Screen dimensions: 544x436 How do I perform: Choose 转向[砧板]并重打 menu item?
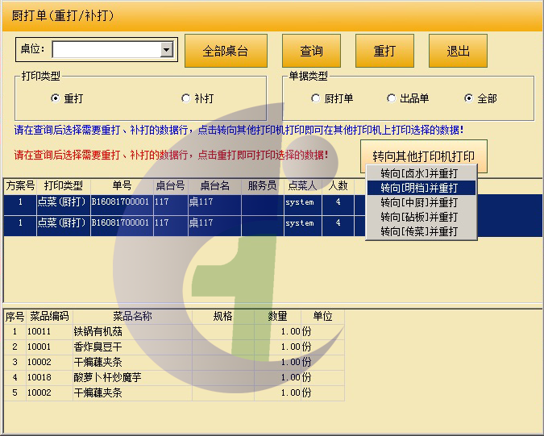[421, 217]
